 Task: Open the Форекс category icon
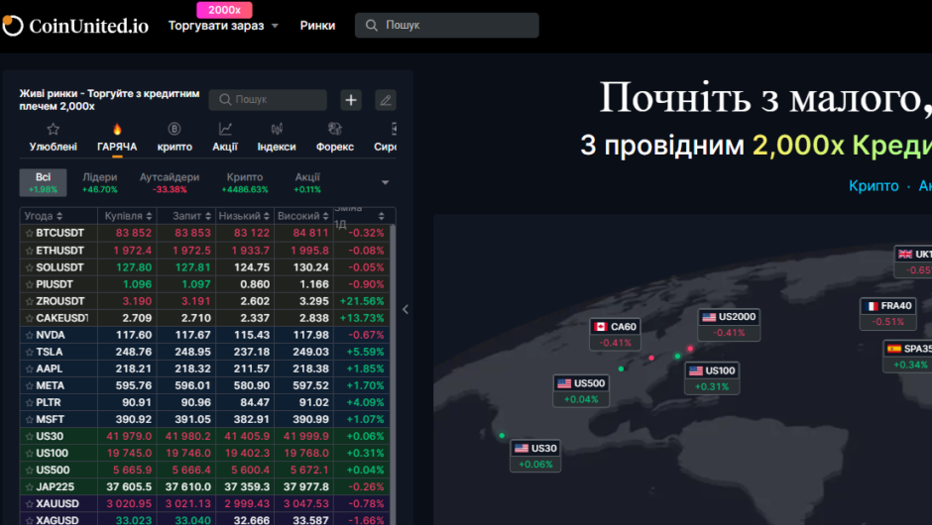[x=335, y=137]
